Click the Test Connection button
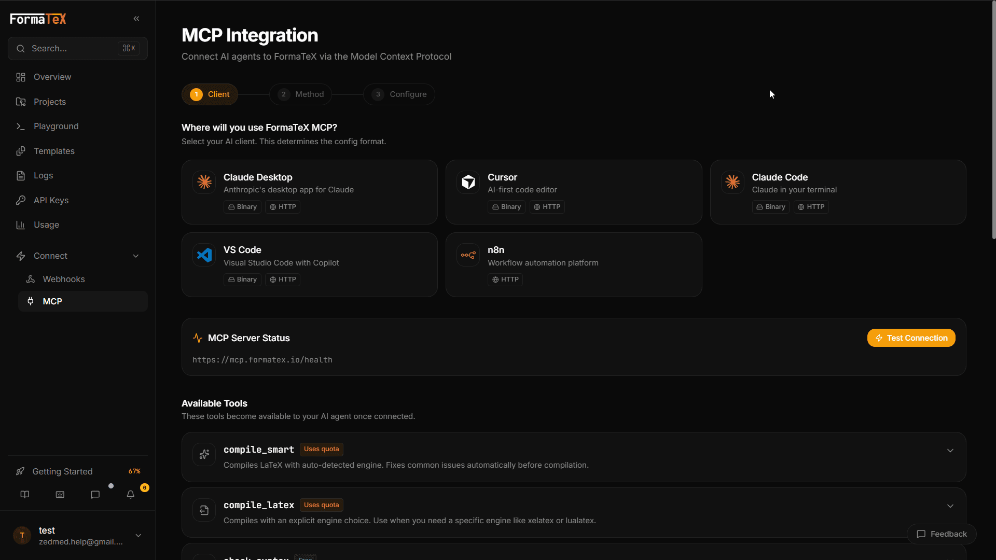This screenshot has height=560, width=996. point(911,338)
